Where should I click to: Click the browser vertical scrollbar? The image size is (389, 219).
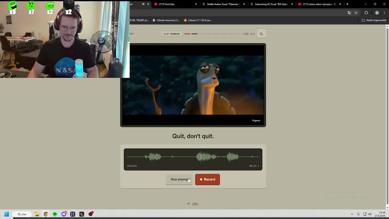tap(387, 116)
